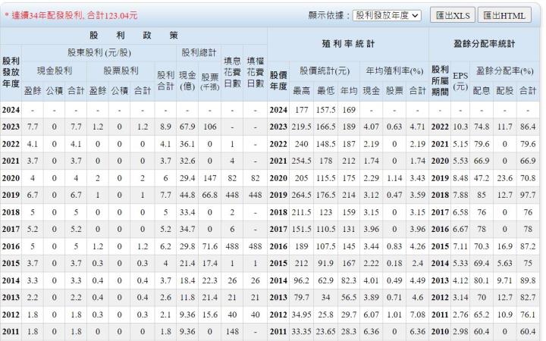Click year 2024 in the dividend year column
546x341 pixels.
(11, 110)
